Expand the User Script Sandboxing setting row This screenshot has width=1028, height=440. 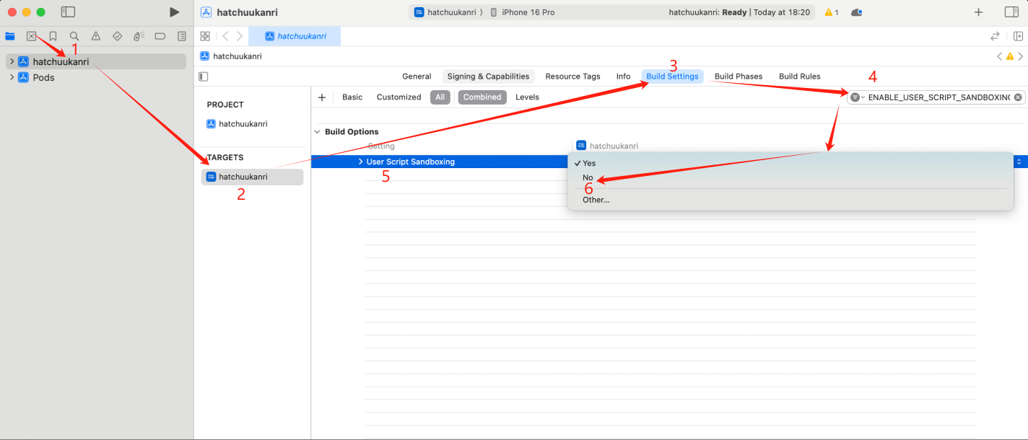(x=360, y=162)
